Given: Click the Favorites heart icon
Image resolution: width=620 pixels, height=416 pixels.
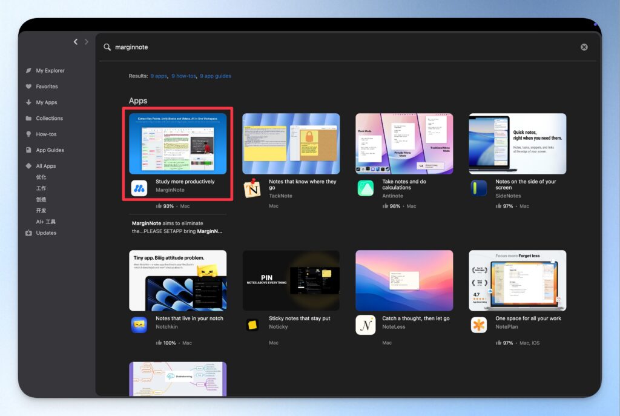Looking at the screenshot, I should point(28,86).
